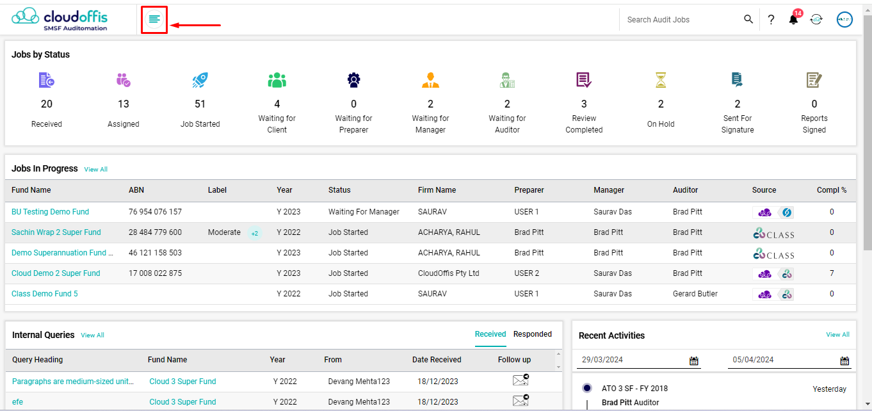Open the efe query link
872x411 pixels.
pyautogui.click(x=17, y=402)
